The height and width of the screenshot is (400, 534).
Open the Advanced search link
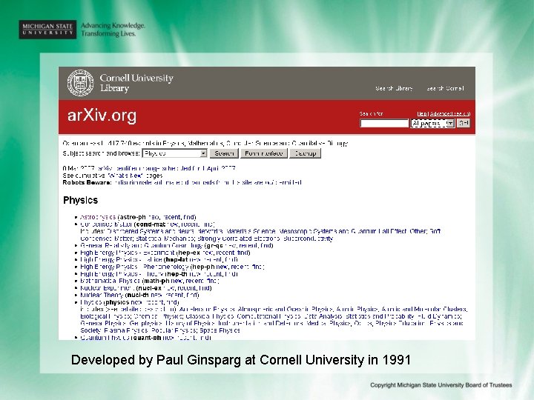pyautogui.click(x=450, y=113)
